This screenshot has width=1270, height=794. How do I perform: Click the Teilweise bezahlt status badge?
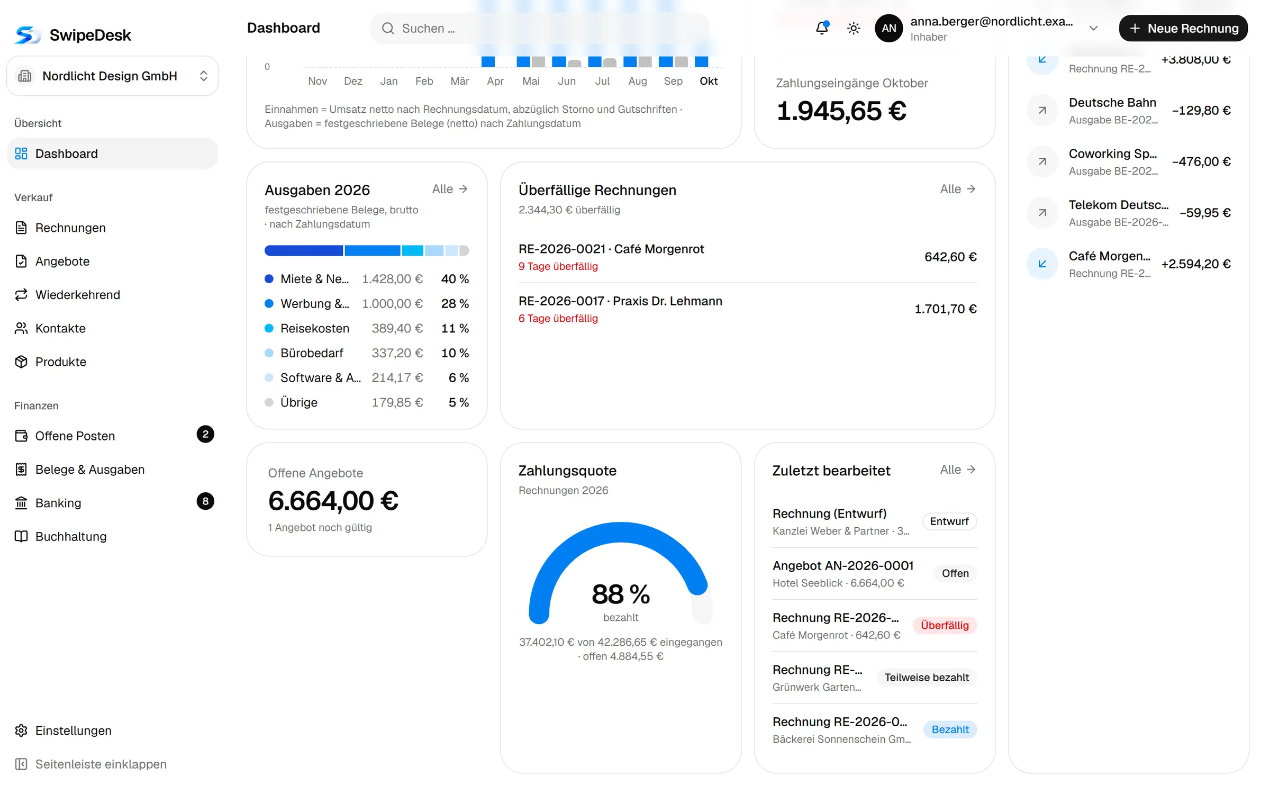tap(927, 678)
